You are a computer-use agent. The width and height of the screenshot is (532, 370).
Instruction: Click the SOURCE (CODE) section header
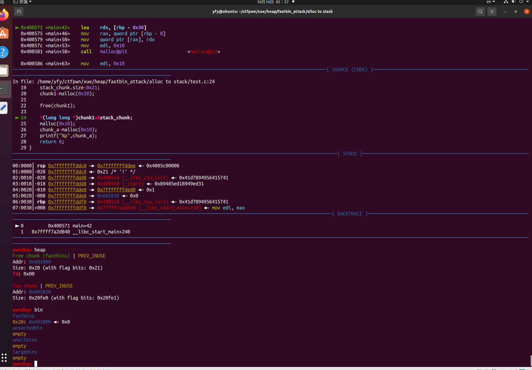click(350, 70)
